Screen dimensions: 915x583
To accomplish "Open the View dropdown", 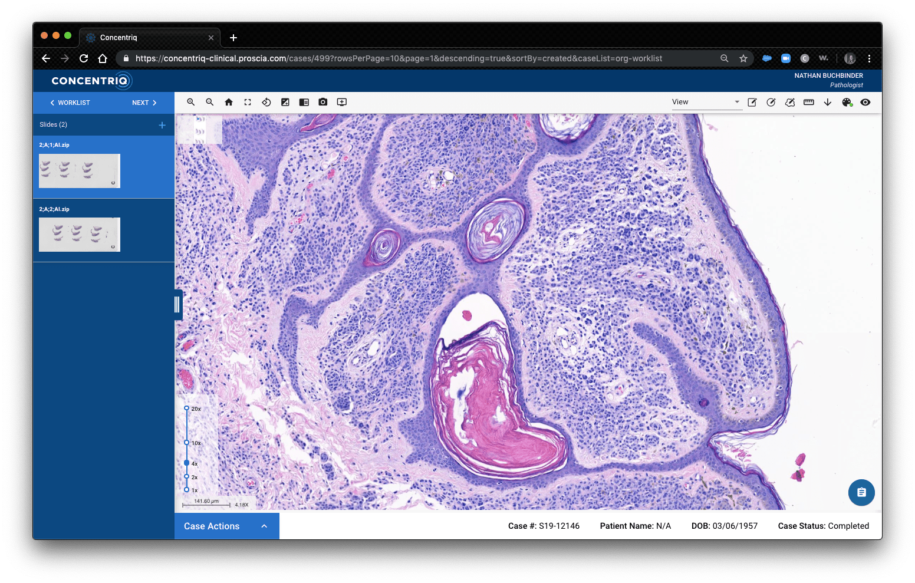I will tap(705, 101).
